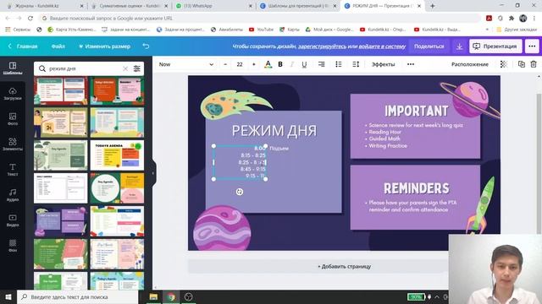542x304 pixels.
Task: Open the File (Файл) menu
Action: click(58, 46)
